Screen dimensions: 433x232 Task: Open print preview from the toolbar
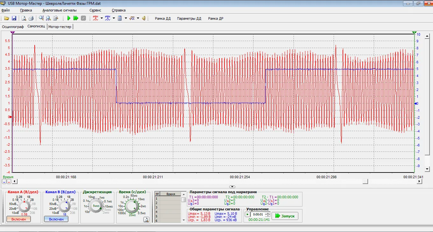coord(24,18)
